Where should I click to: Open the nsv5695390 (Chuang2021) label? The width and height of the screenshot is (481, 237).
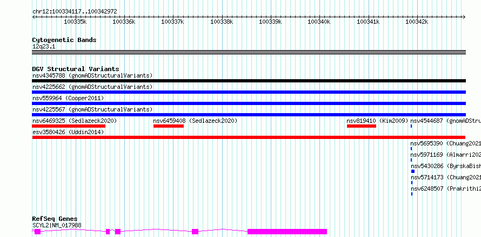coord(446,143)
